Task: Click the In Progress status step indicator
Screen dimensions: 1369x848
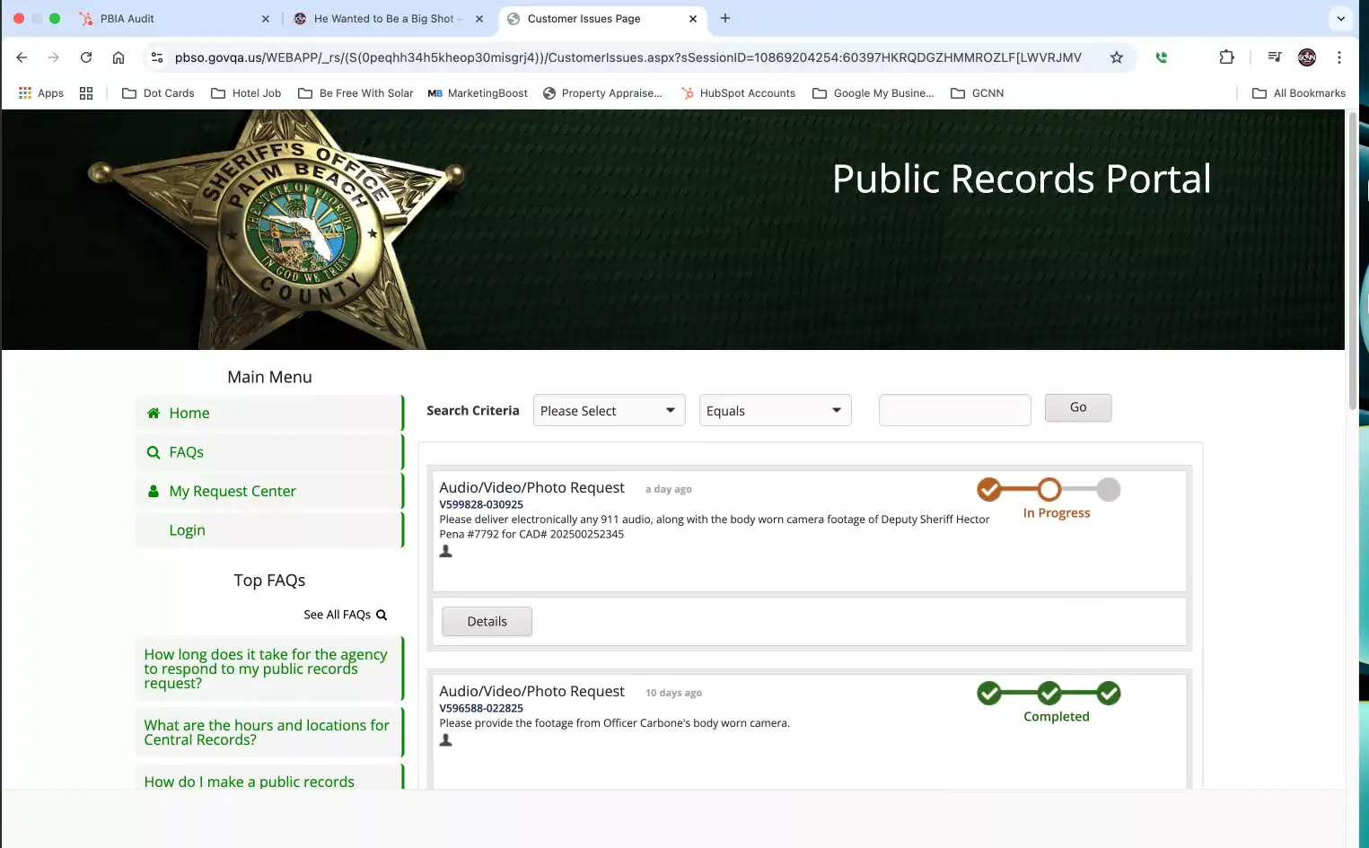Action: click(x=1049, y=490)
